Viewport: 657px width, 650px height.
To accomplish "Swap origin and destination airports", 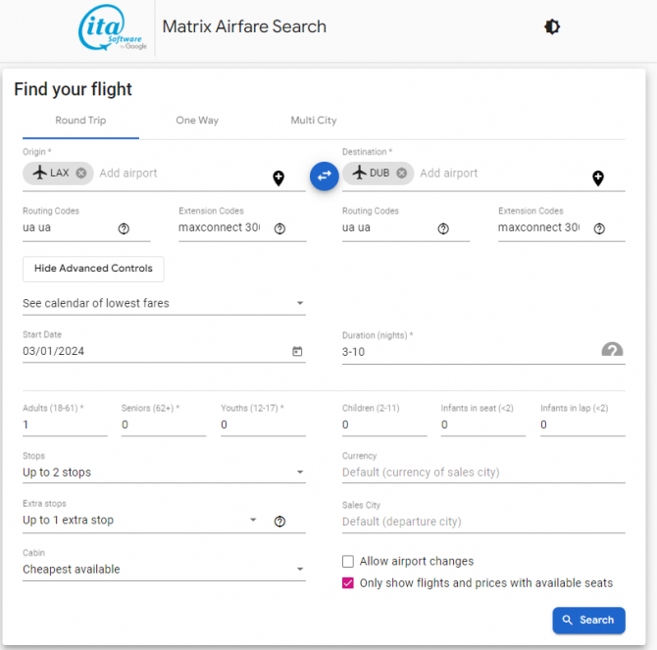I will coord(325,175).
